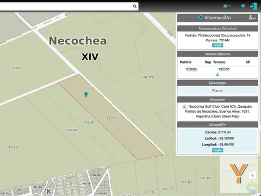Click the Necochea Golf Club address text
The image size is (261, 196).
(x=218, y=112)
